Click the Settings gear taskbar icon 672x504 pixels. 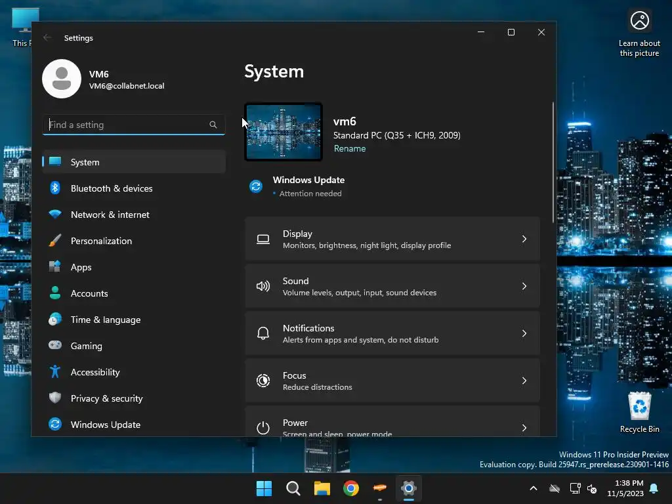(x=409, y=488)
